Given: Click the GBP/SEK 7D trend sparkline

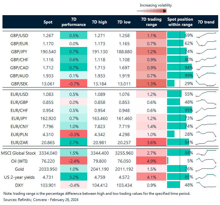Looking at the screenshot, I should click(206, 83).
